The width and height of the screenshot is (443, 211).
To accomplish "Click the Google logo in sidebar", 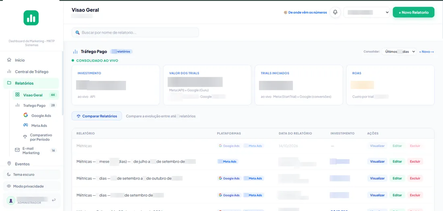I will tap(26, 115).
